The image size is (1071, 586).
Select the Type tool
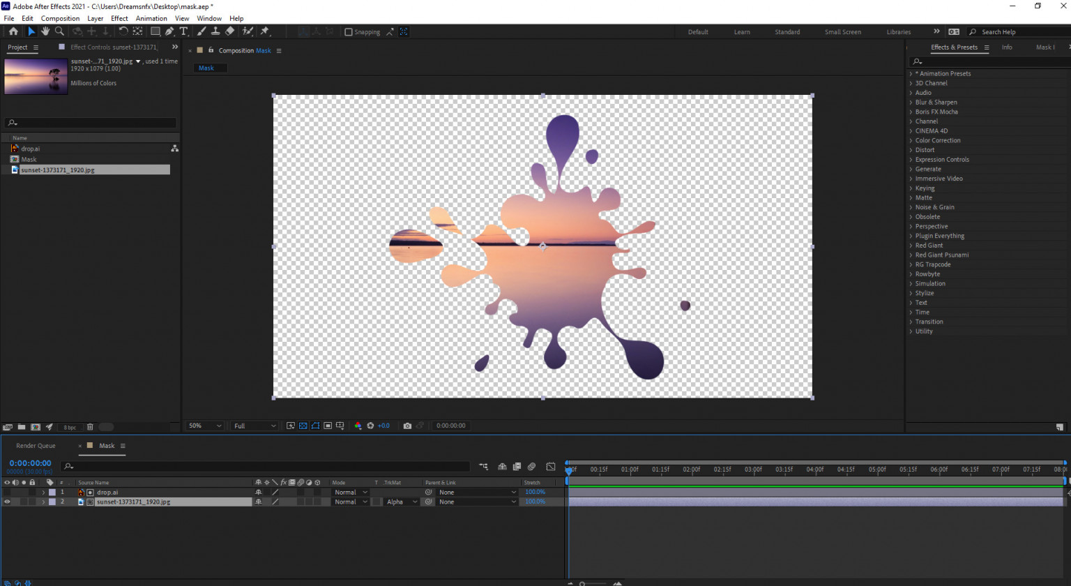[183, 31]
